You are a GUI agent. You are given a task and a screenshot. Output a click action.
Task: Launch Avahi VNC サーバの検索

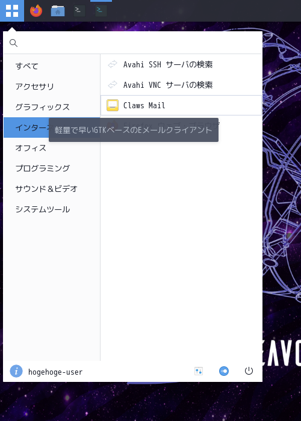pos(181,85)
